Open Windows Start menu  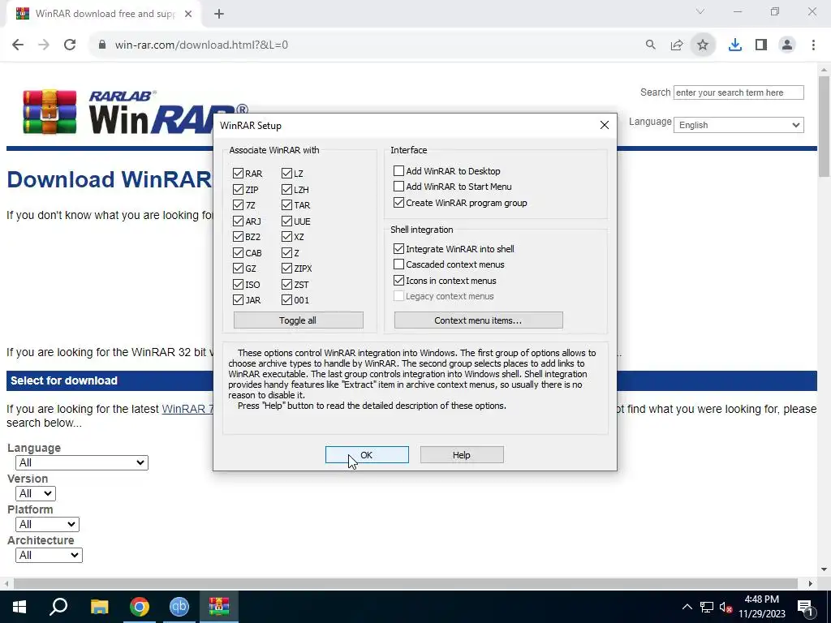pyautogui.click(x=19, y=607)
